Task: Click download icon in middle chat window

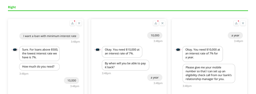Action: click(x=156, y=23)
